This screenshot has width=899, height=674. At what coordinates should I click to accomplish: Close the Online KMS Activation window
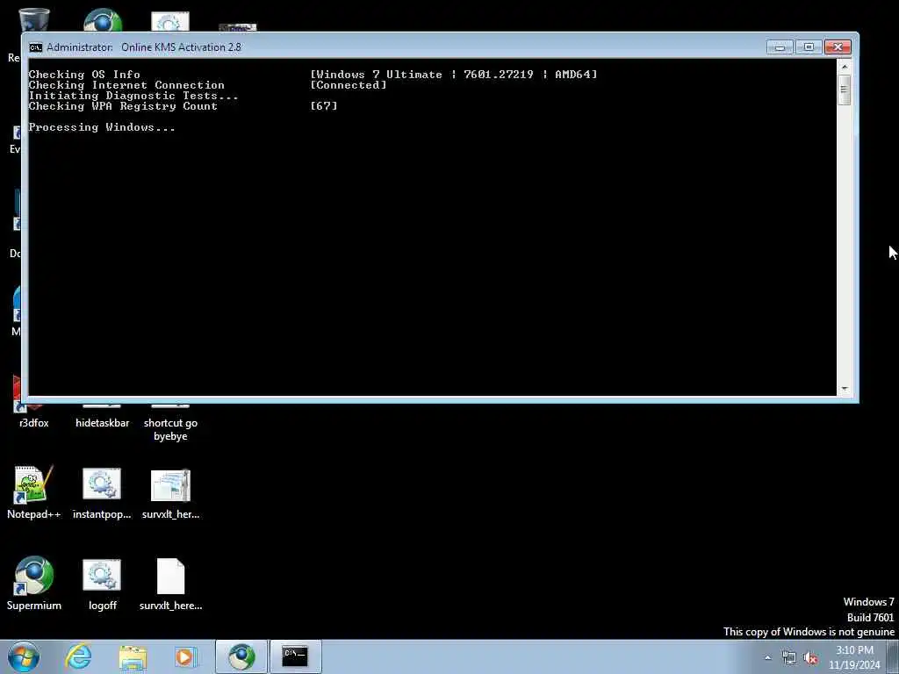point(838,47)
